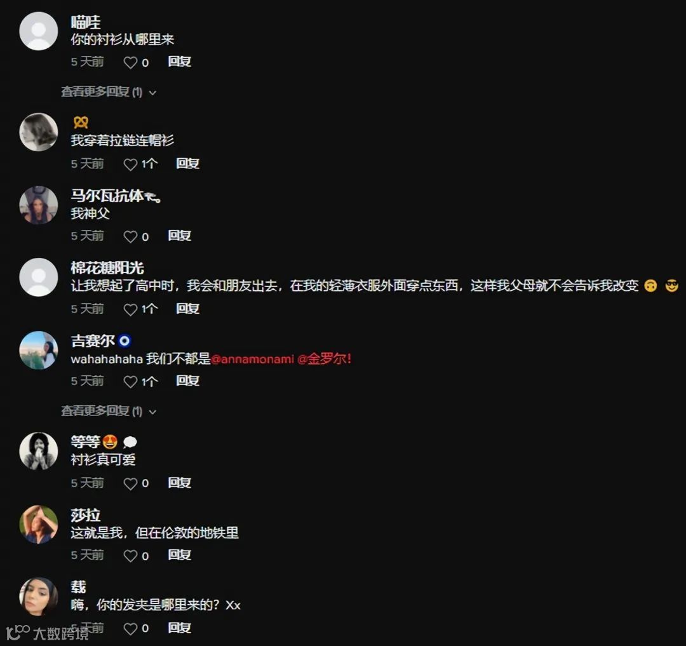Tap the heart under 衬衫真可爱

point(130,484)
